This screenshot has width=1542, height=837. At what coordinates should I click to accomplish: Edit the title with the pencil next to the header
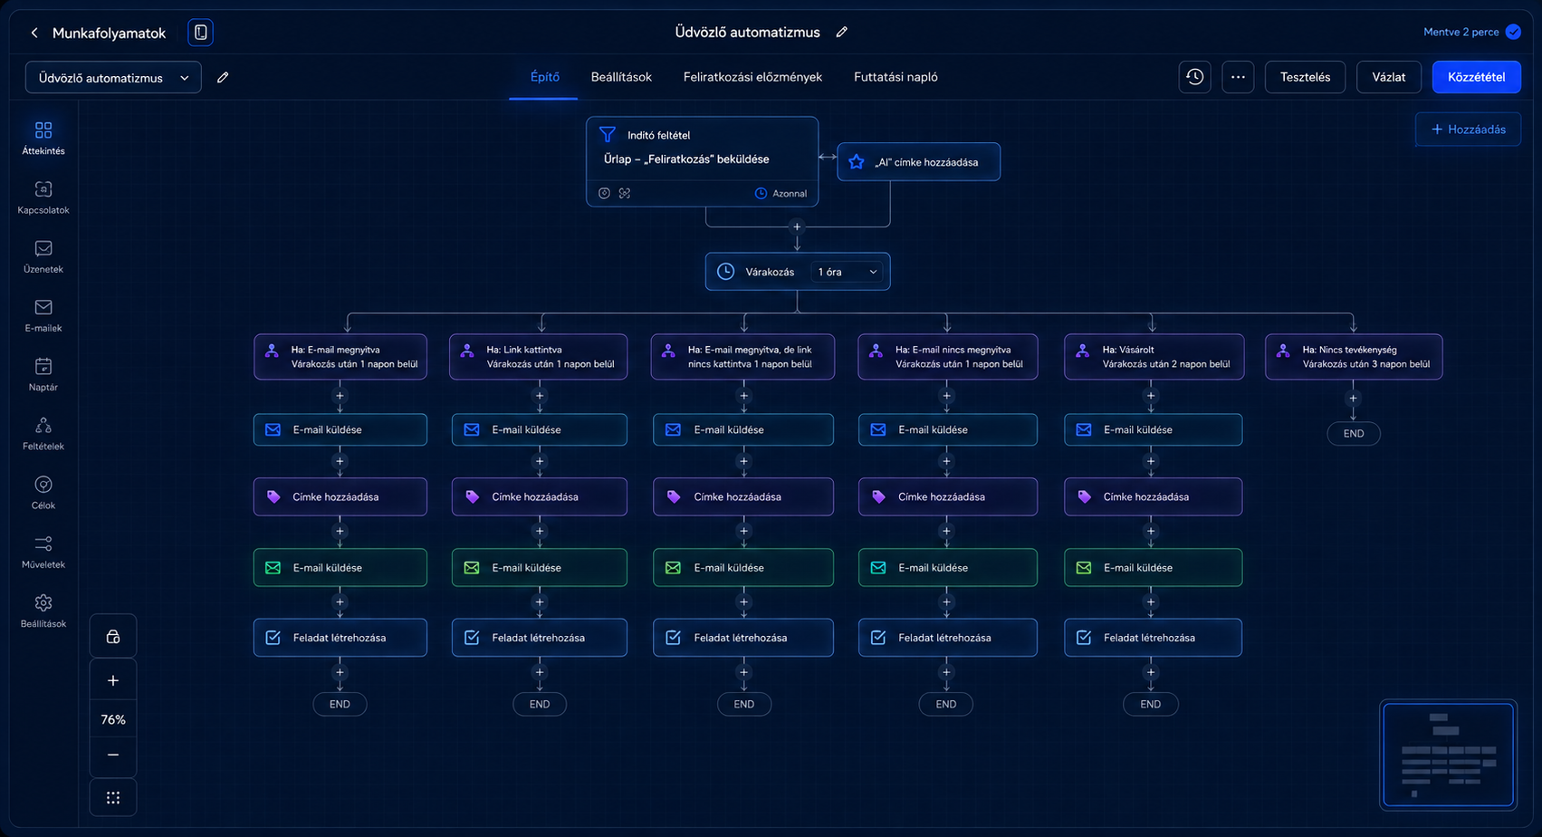coord(842,32)
